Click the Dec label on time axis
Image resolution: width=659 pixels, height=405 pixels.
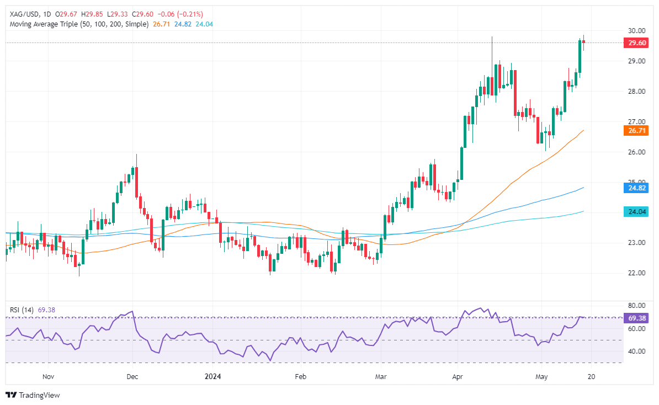coord(132,376)
